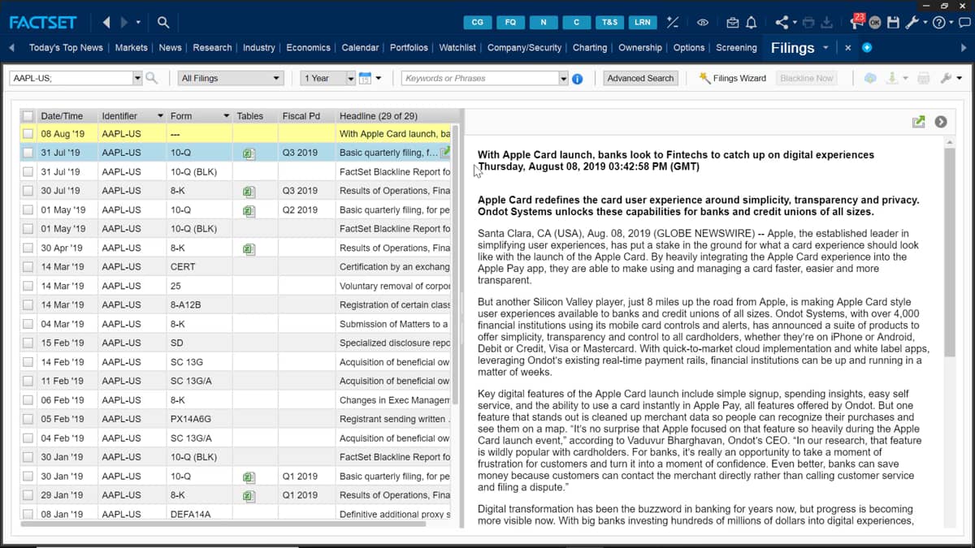Check the 31 Jul '19 10-Q row checkbox

(x=28, y=153)
